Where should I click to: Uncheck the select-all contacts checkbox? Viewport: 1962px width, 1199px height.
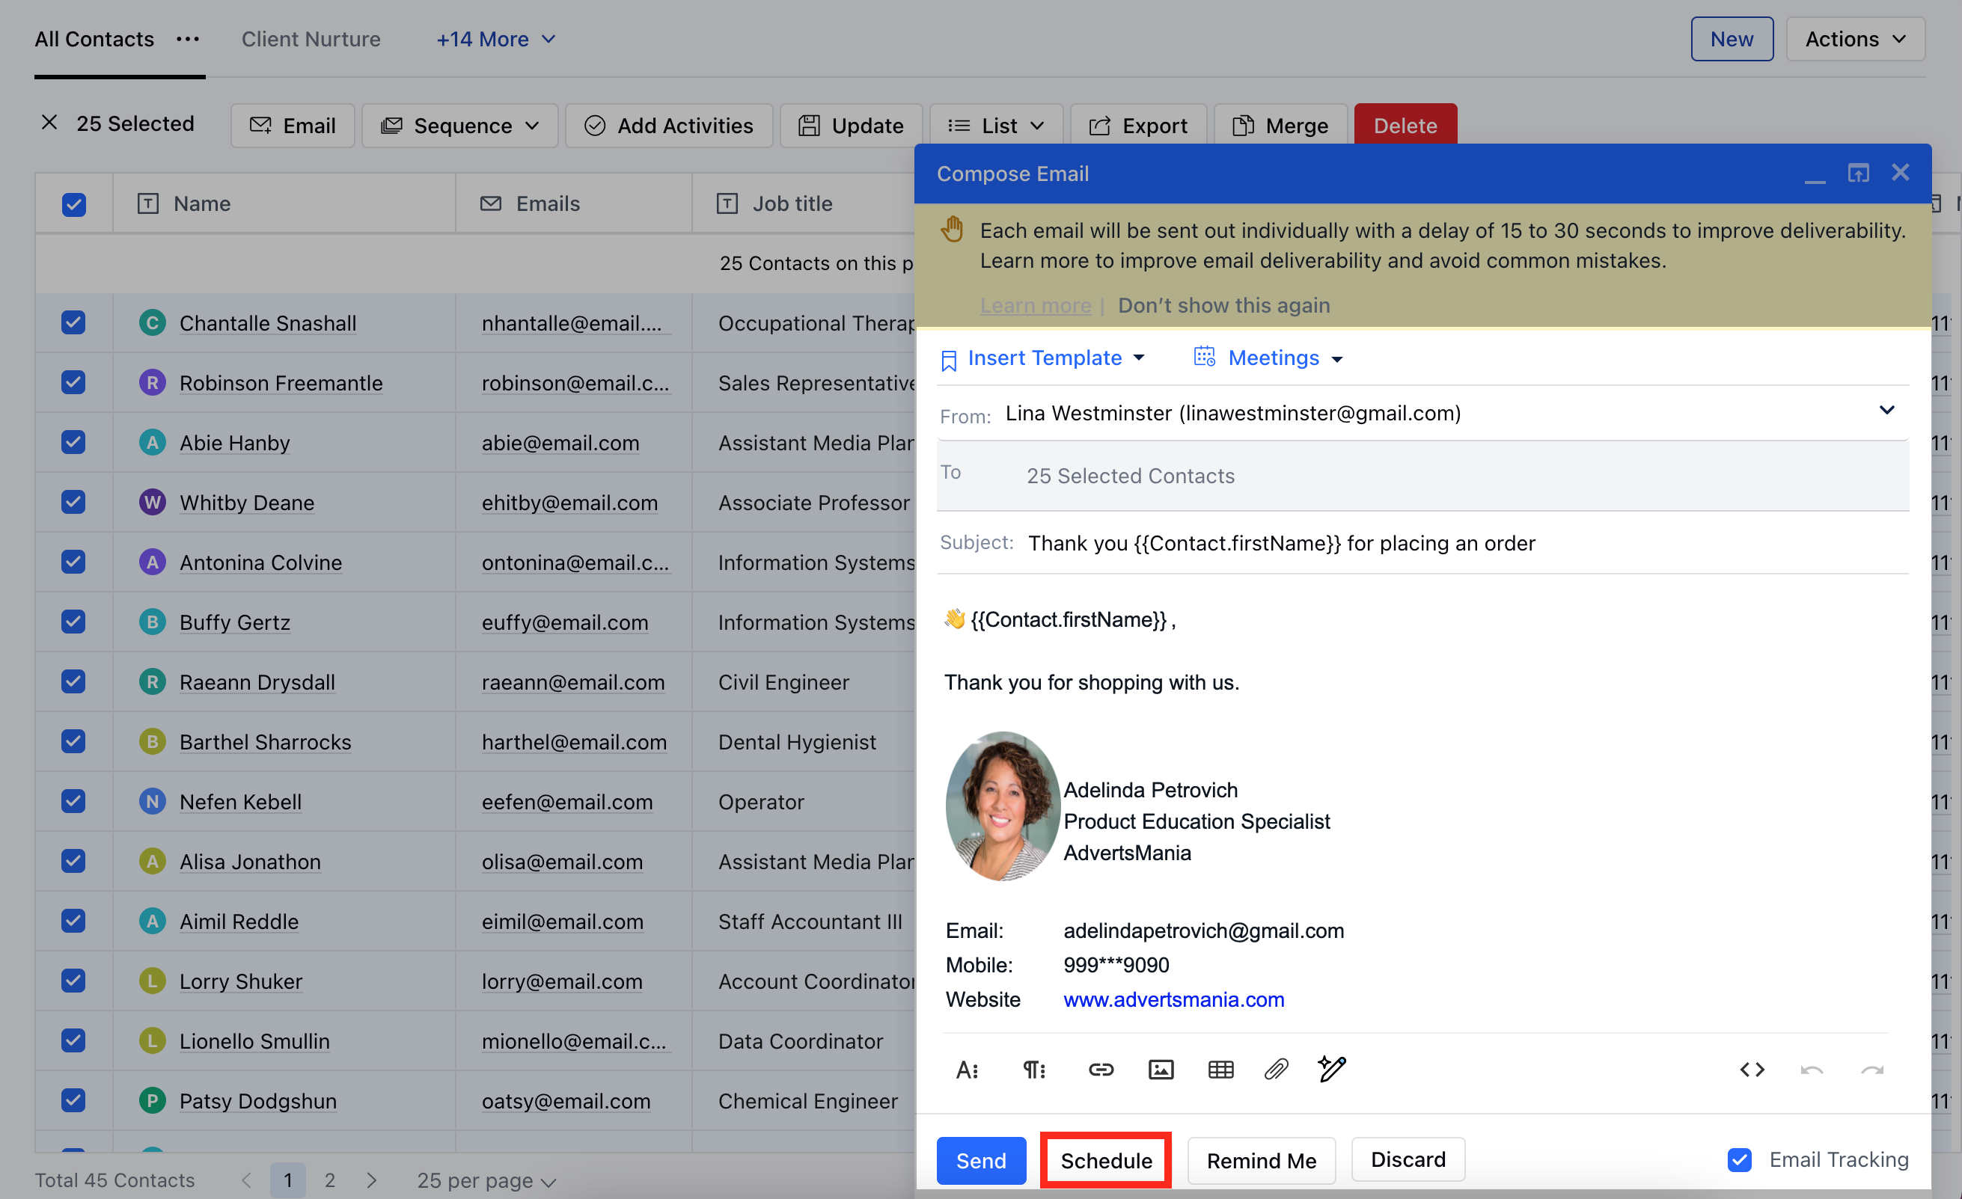click(x=73, y=205)
